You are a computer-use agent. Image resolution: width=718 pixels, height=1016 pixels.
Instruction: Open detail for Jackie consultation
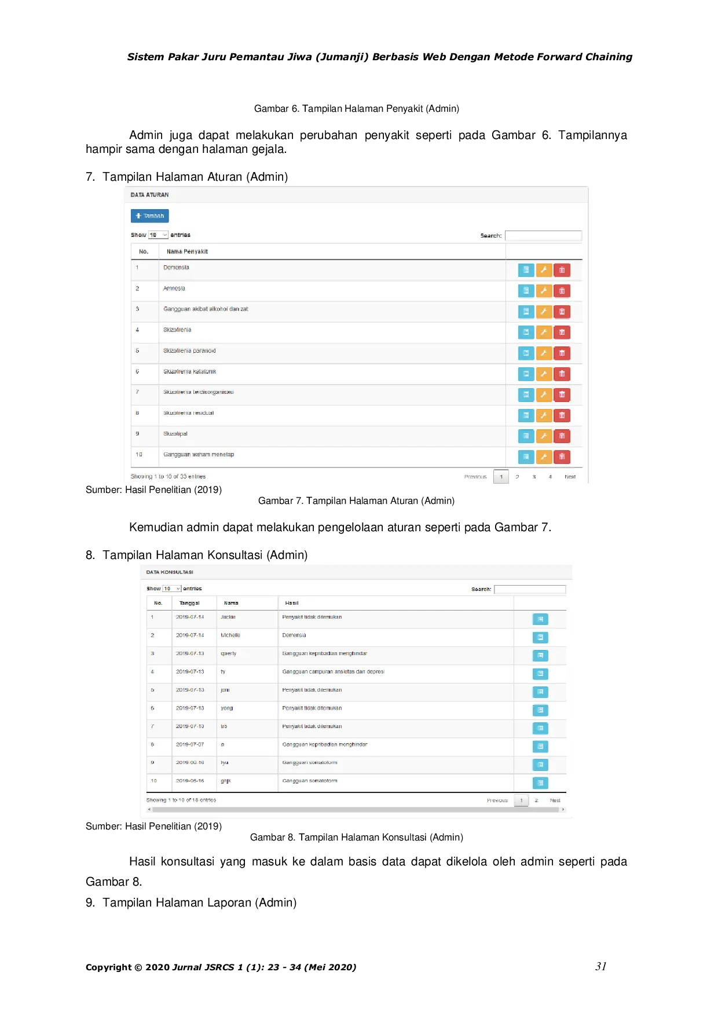[x=540, y=619]
